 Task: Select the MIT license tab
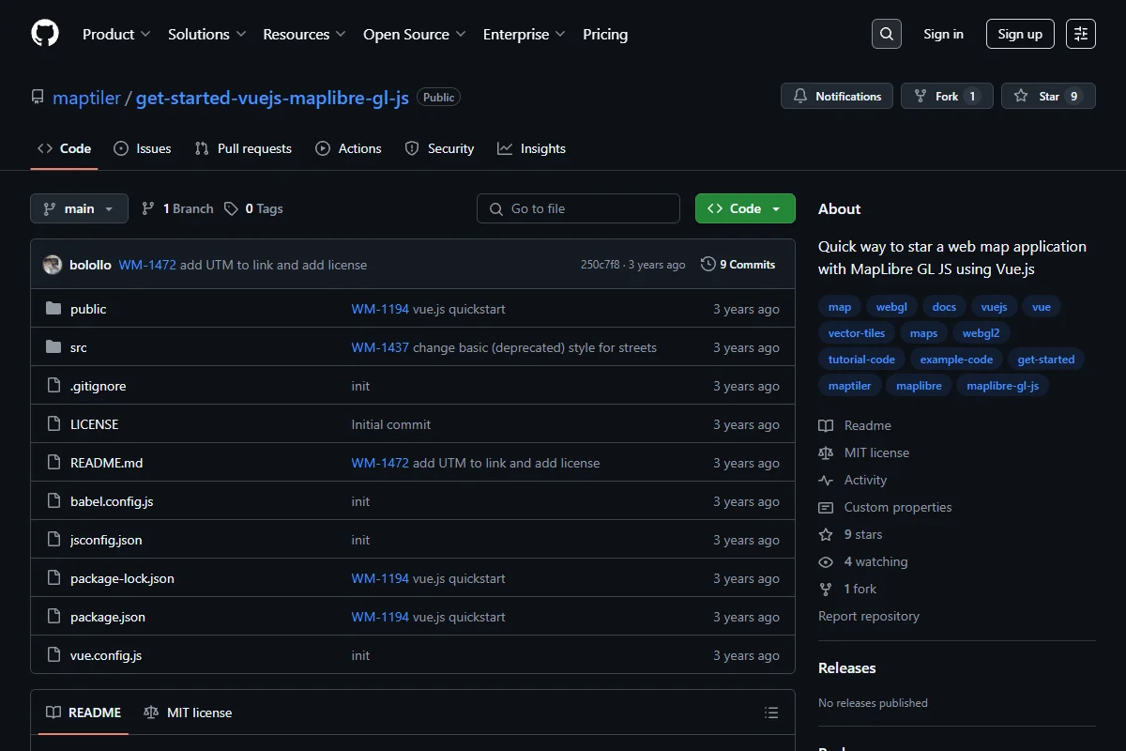coord(188,713)
